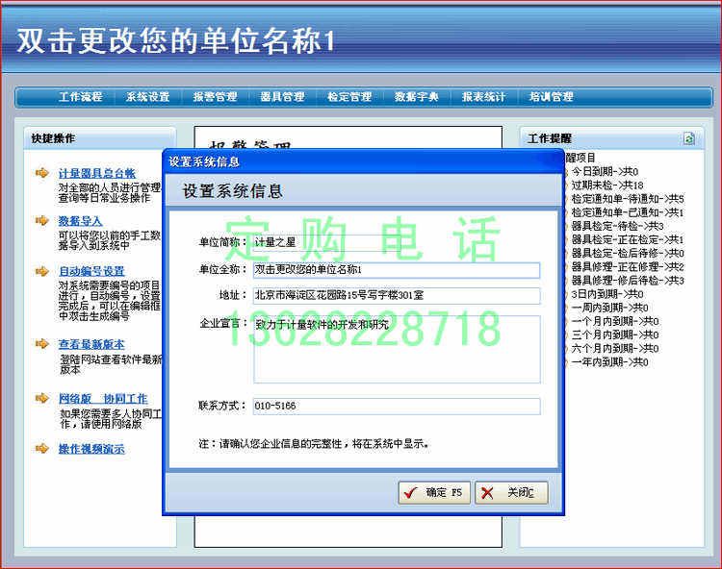Open the 报警管理 menu
The image size is (722, 569).
pos(215,97)
